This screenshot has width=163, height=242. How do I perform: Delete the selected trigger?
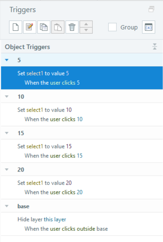pyautogui.click(x=72, y=27)
